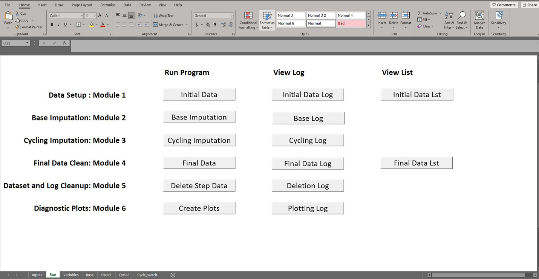Expand the number format dropdown
Image resolution: width=539 pixels, height=279 pixels.
tap(231, 16)
